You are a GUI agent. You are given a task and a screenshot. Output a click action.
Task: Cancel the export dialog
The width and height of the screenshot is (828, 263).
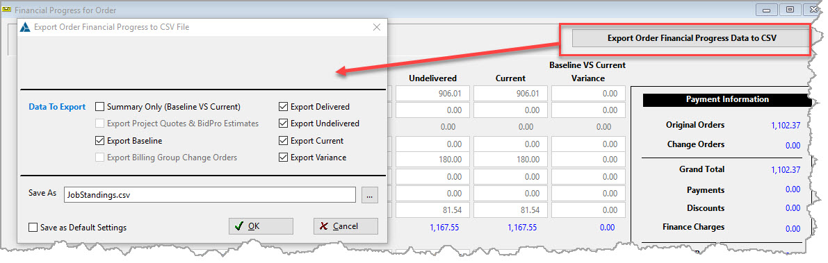(346, 226)
